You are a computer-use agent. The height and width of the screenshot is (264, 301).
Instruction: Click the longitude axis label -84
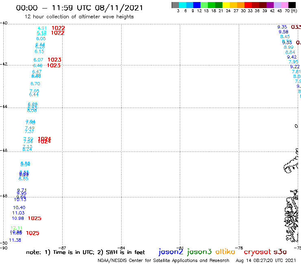121,248
